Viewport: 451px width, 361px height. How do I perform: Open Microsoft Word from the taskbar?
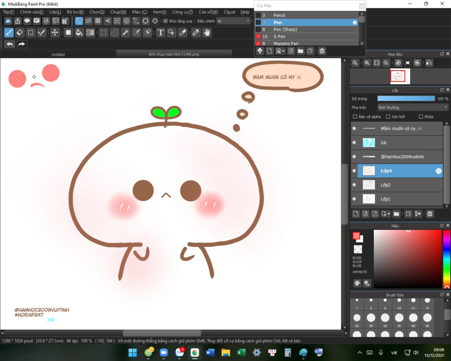pos(210,352)
